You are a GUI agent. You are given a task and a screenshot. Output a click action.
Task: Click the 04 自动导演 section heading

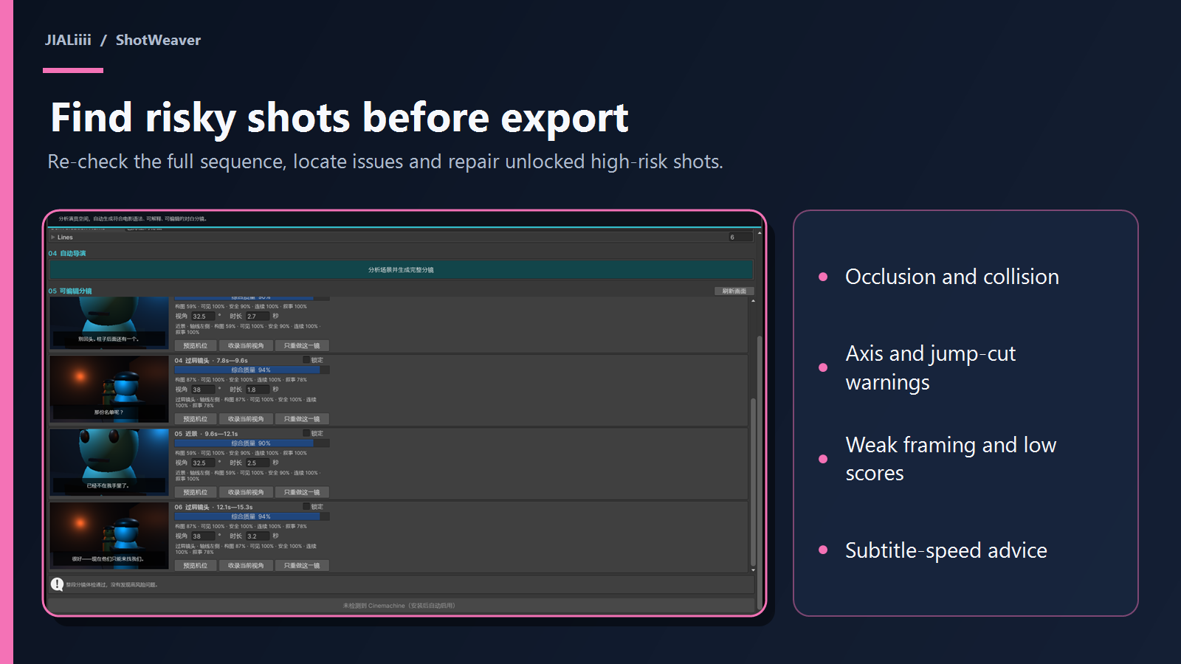(x=67, y=253)
